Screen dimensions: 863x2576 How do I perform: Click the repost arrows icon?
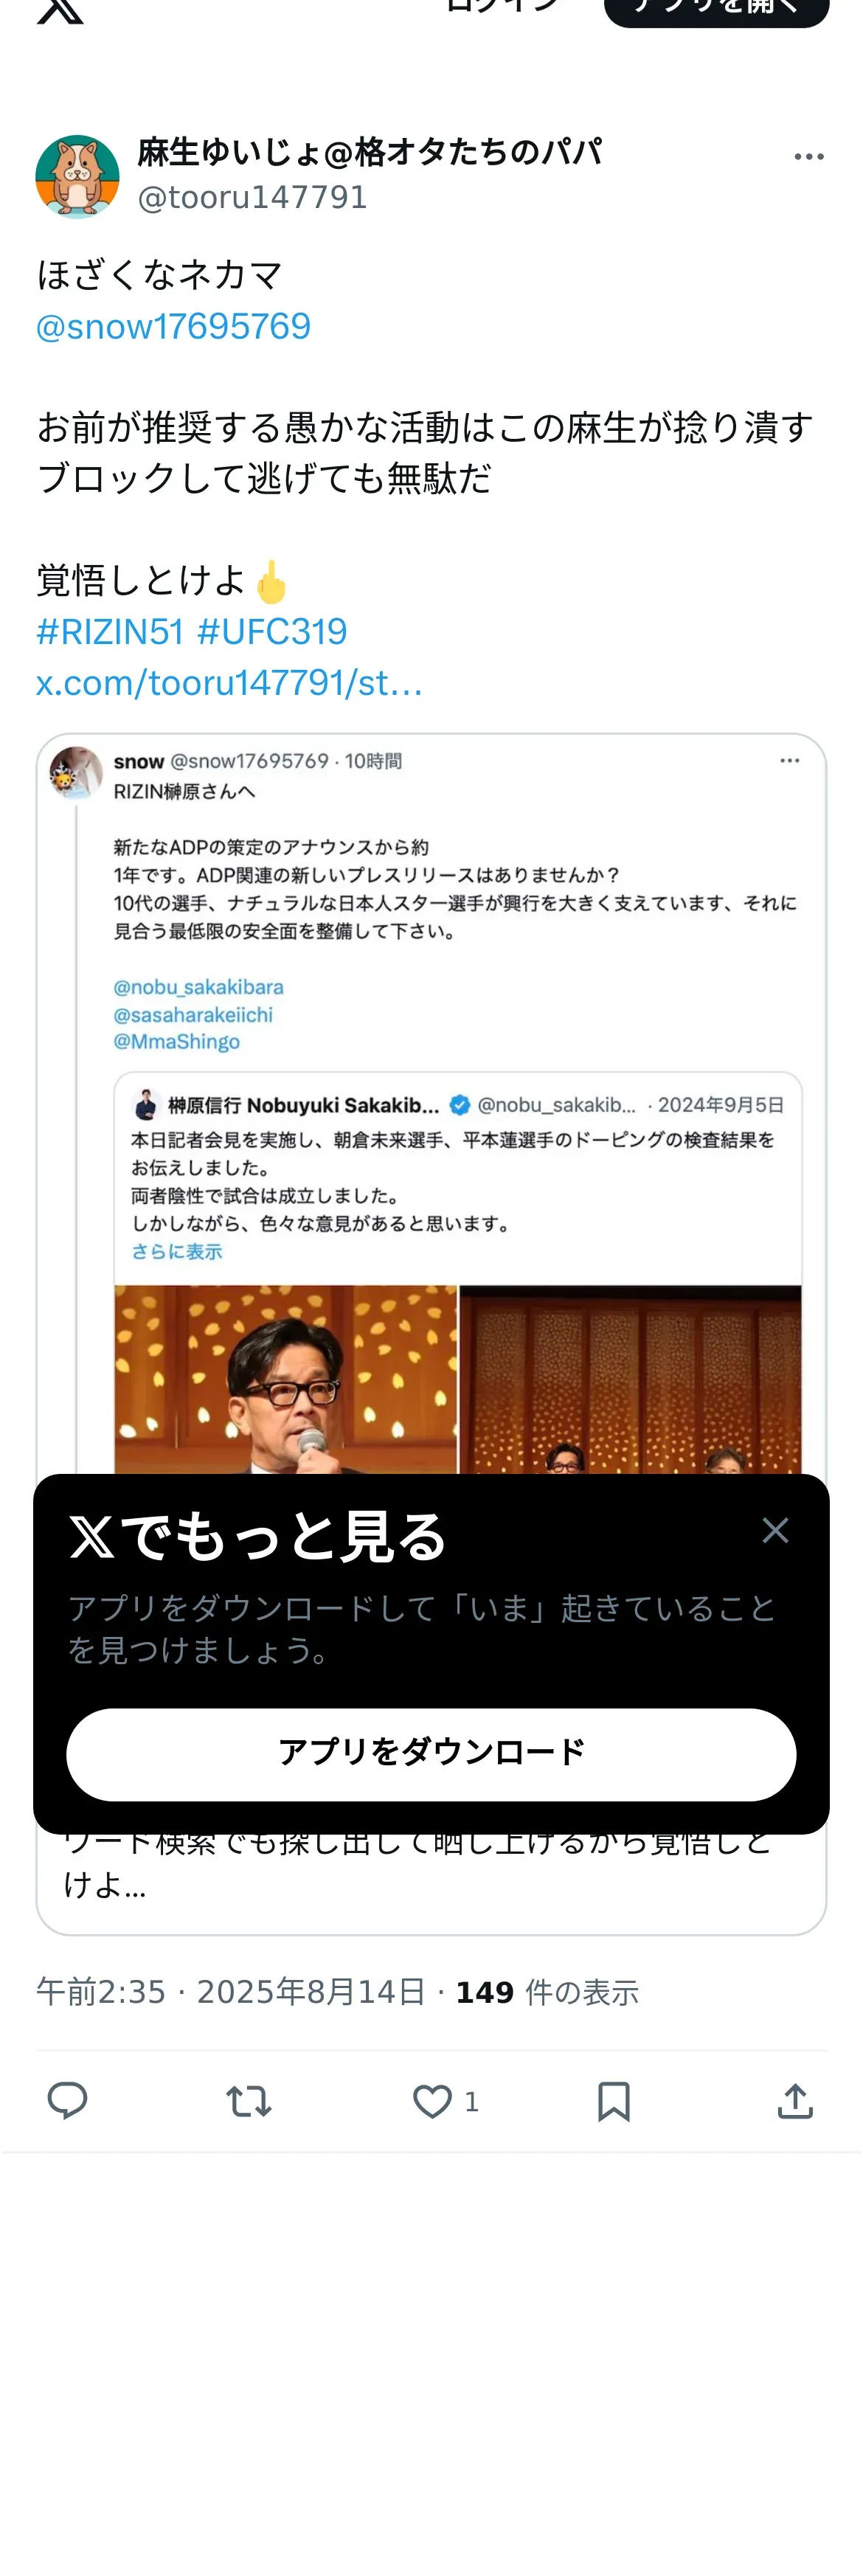point(249,2101)
